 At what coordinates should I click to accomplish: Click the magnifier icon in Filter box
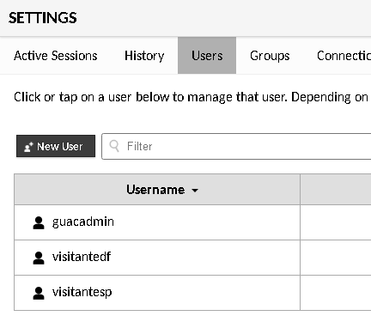(114, 146)
